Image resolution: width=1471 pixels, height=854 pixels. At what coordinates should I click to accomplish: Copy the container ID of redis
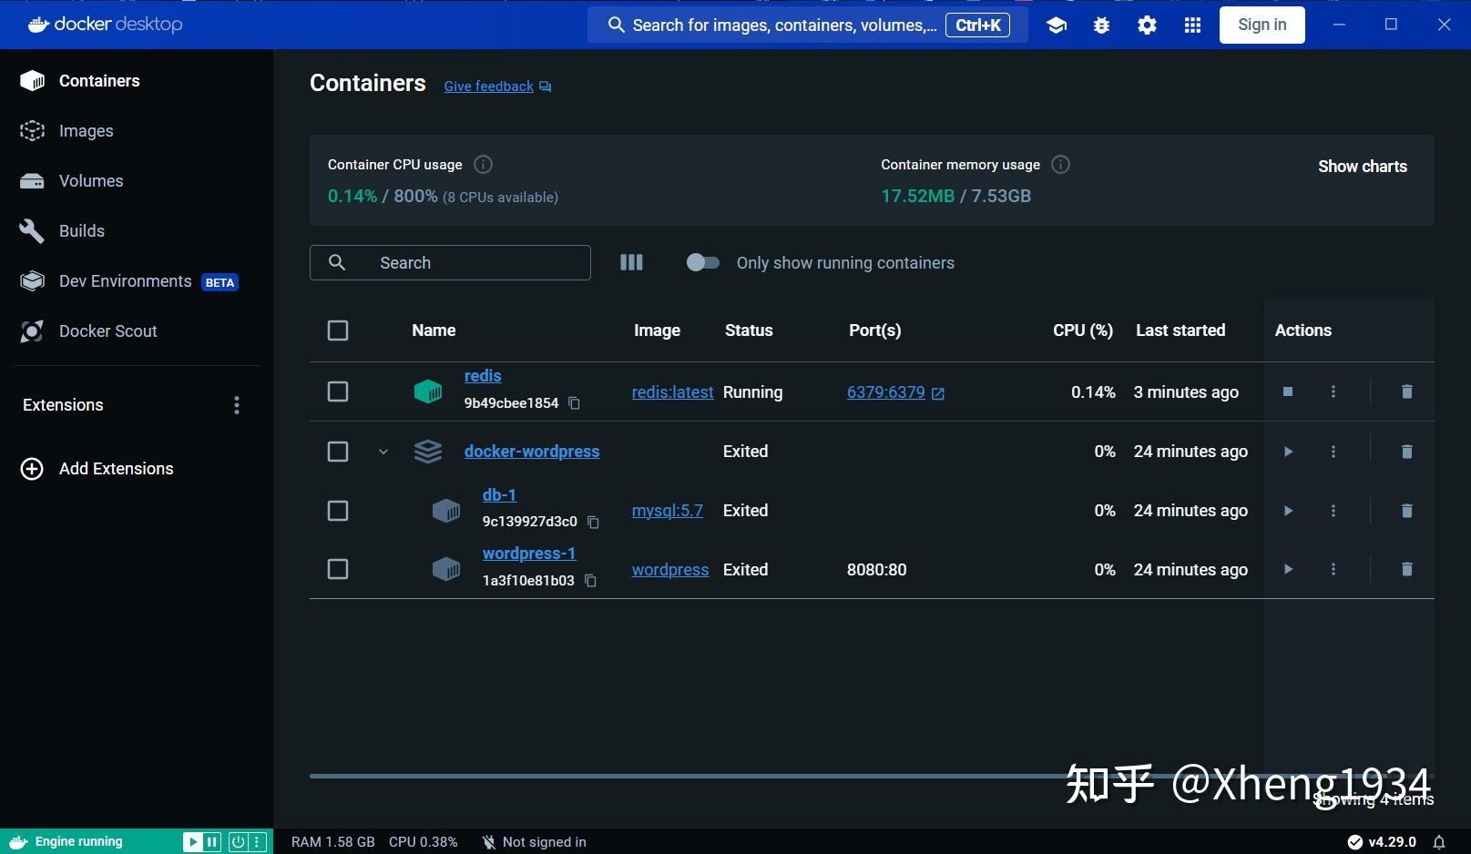pyautogui.click(x=575, y=402)
